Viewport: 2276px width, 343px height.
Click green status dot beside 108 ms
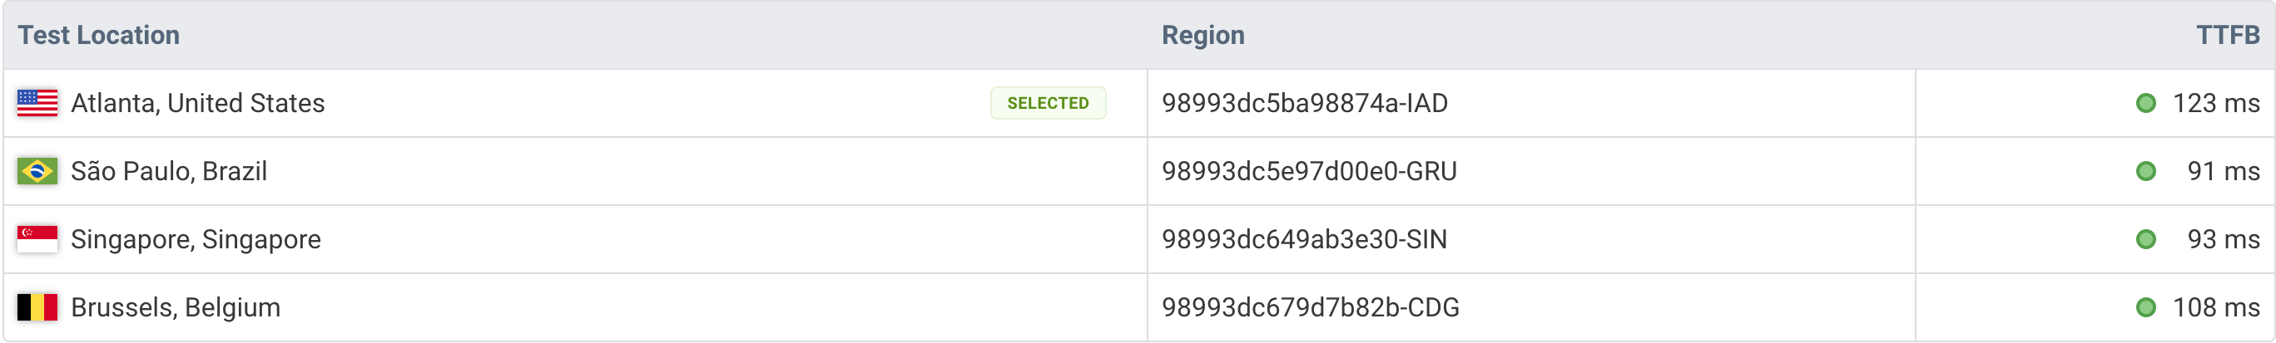click(x=2145, y=306)
